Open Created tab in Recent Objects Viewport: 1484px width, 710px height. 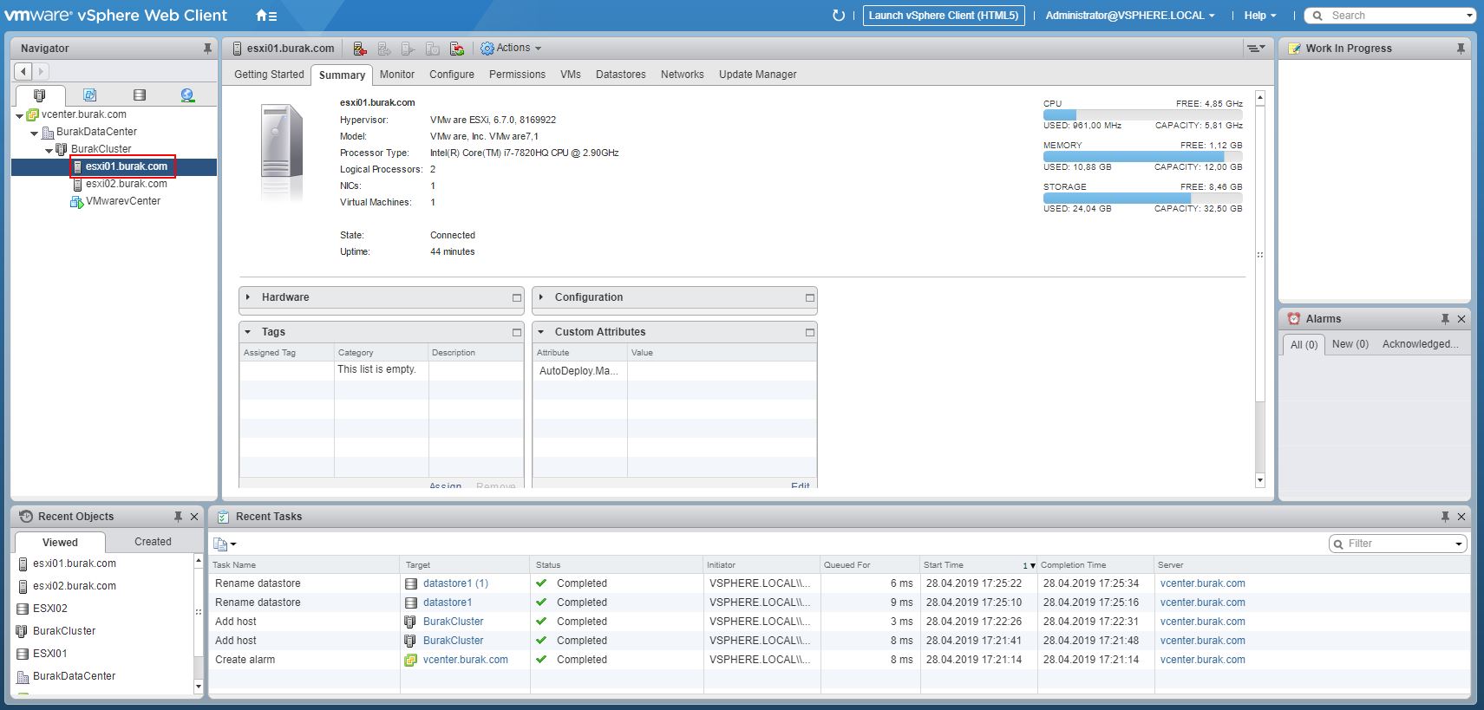(x=153, y=542)
